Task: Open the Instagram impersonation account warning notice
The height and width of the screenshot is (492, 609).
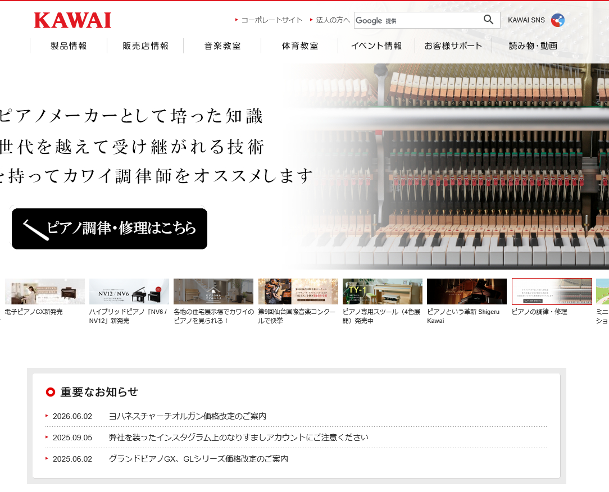Action: coord(238,438)
